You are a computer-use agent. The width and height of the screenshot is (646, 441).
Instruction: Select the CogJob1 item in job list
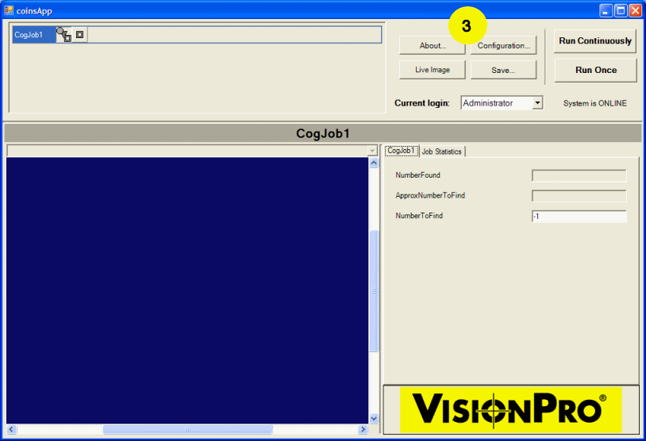(x=33, y=35)
